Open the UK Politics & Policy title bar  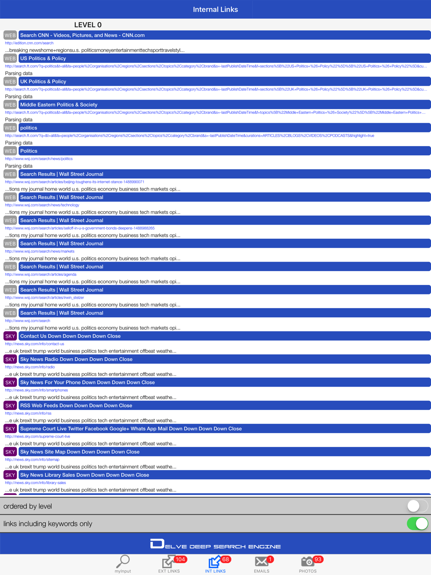pos(225,81)
